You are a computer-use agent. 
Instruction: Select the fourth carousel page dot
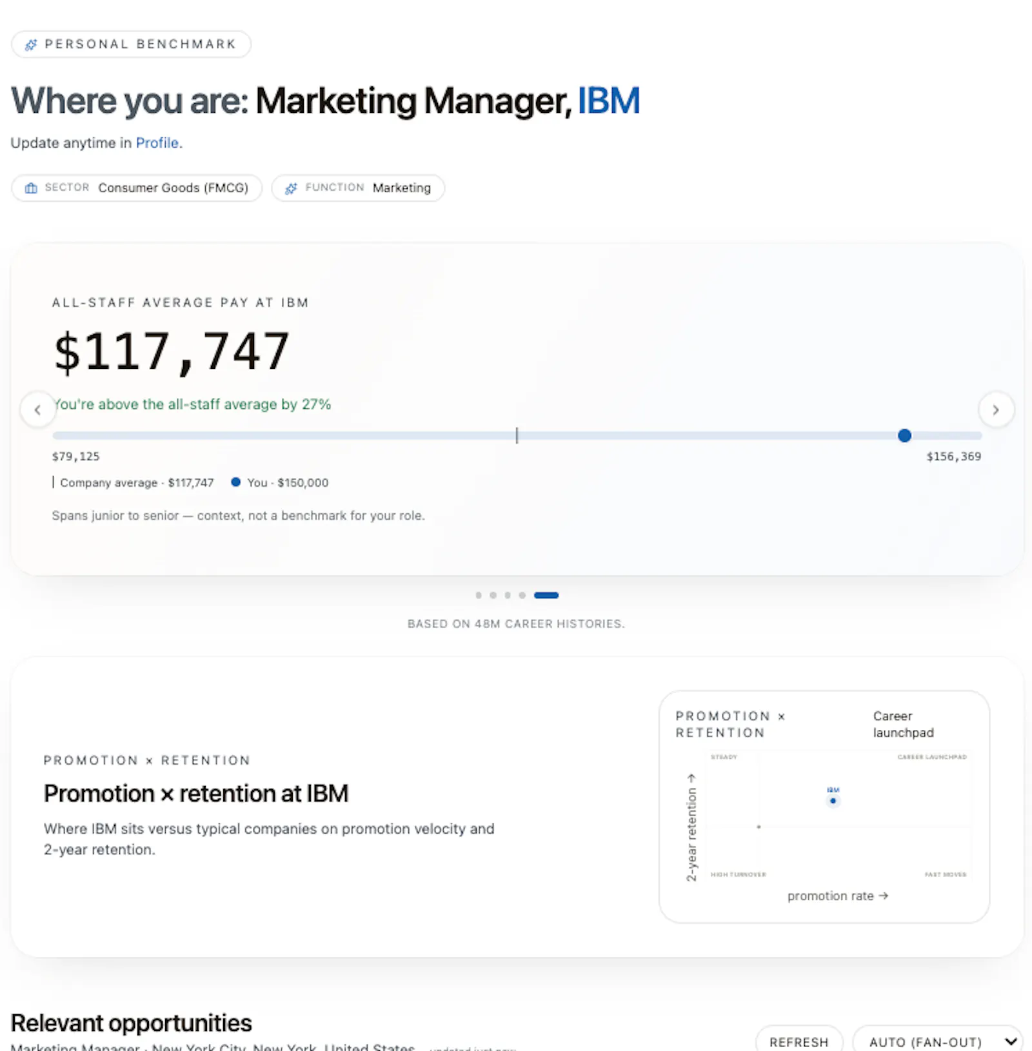tap(522, 595)
